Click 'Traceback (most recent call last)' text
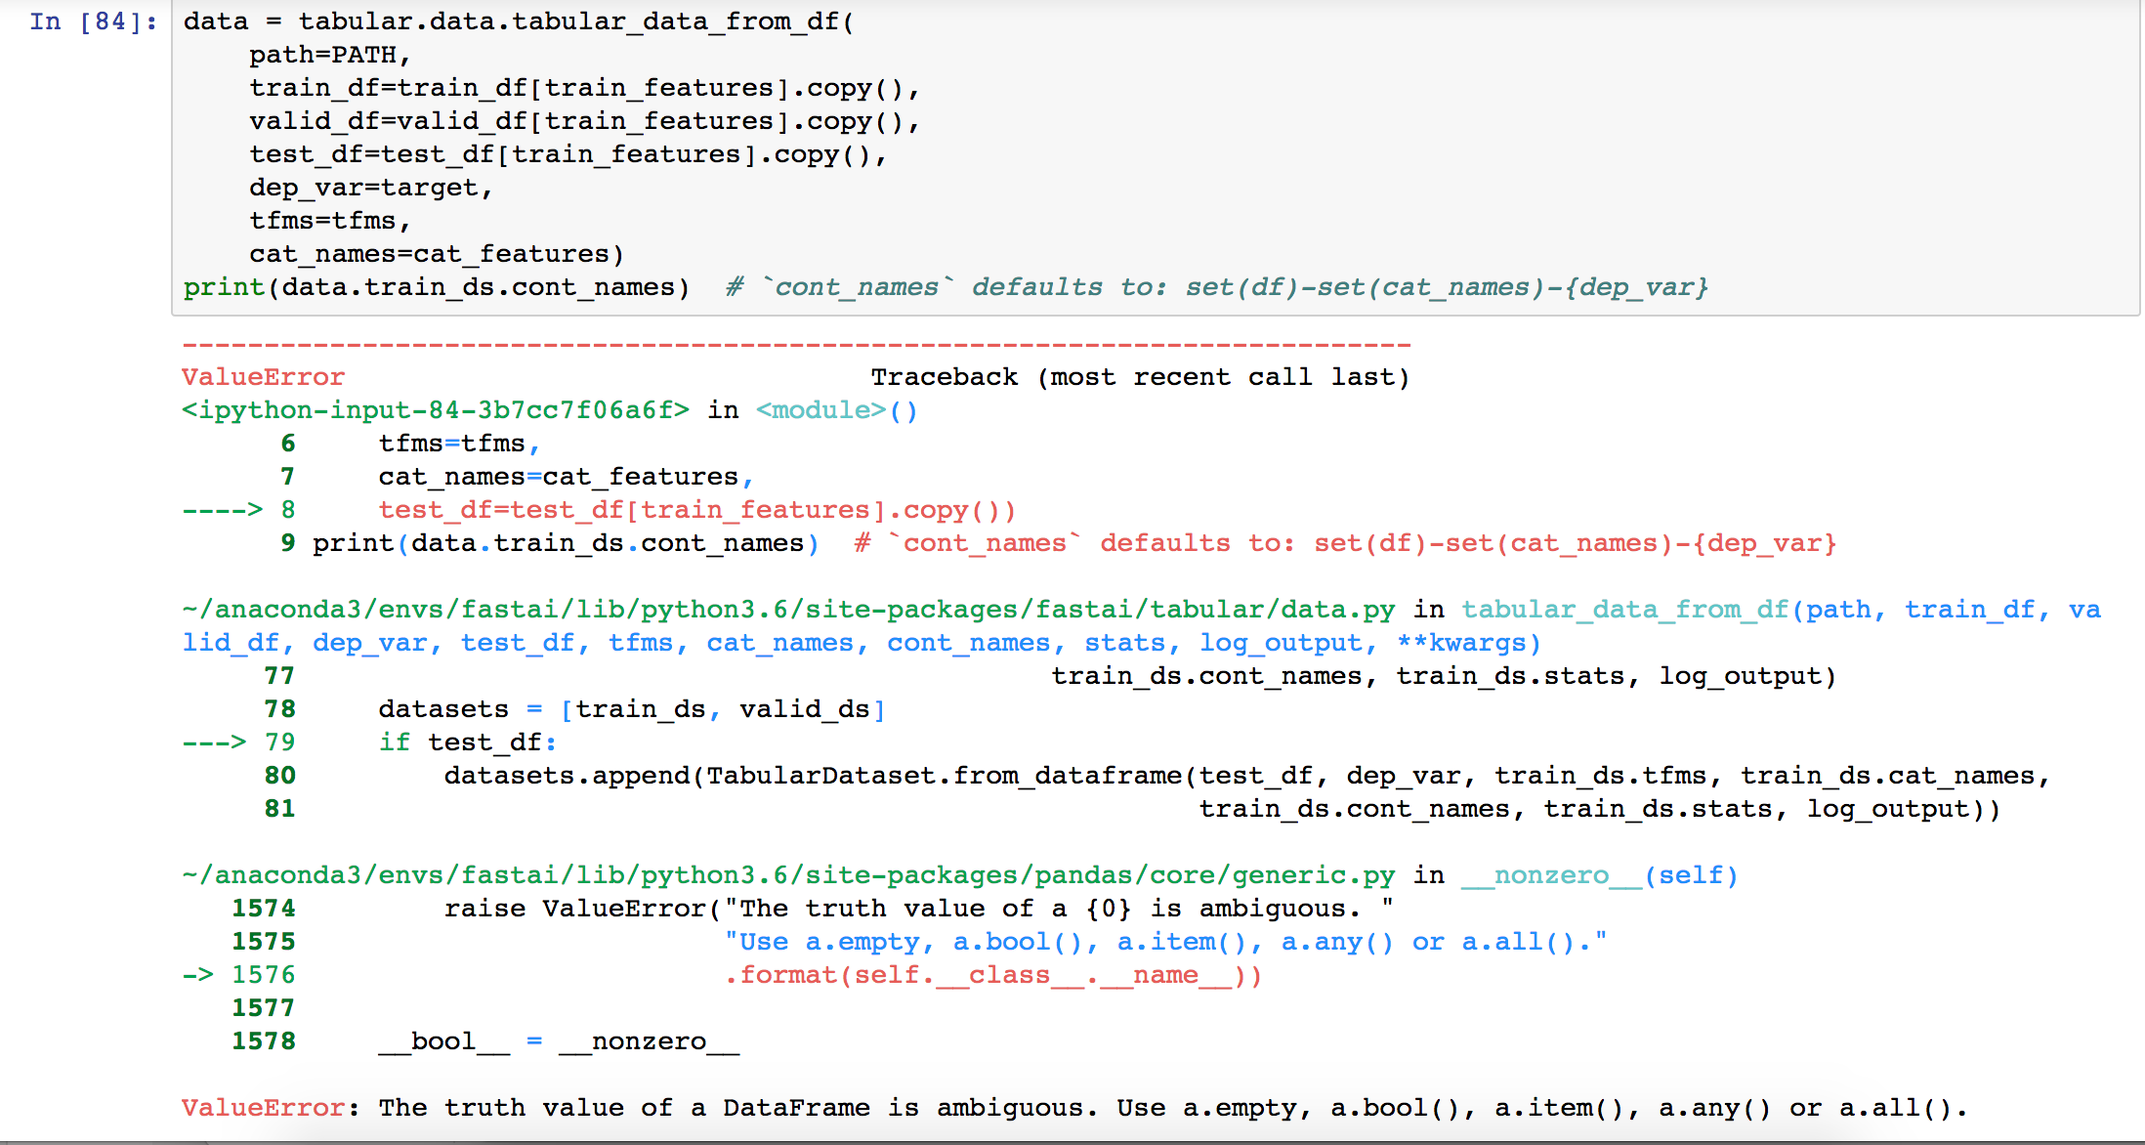 (x=1139, y=377)
